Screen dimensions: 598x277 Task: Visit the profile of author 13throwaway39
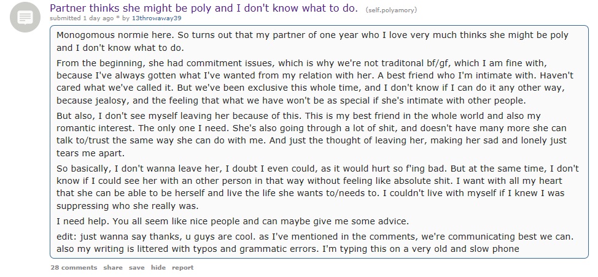157,18
